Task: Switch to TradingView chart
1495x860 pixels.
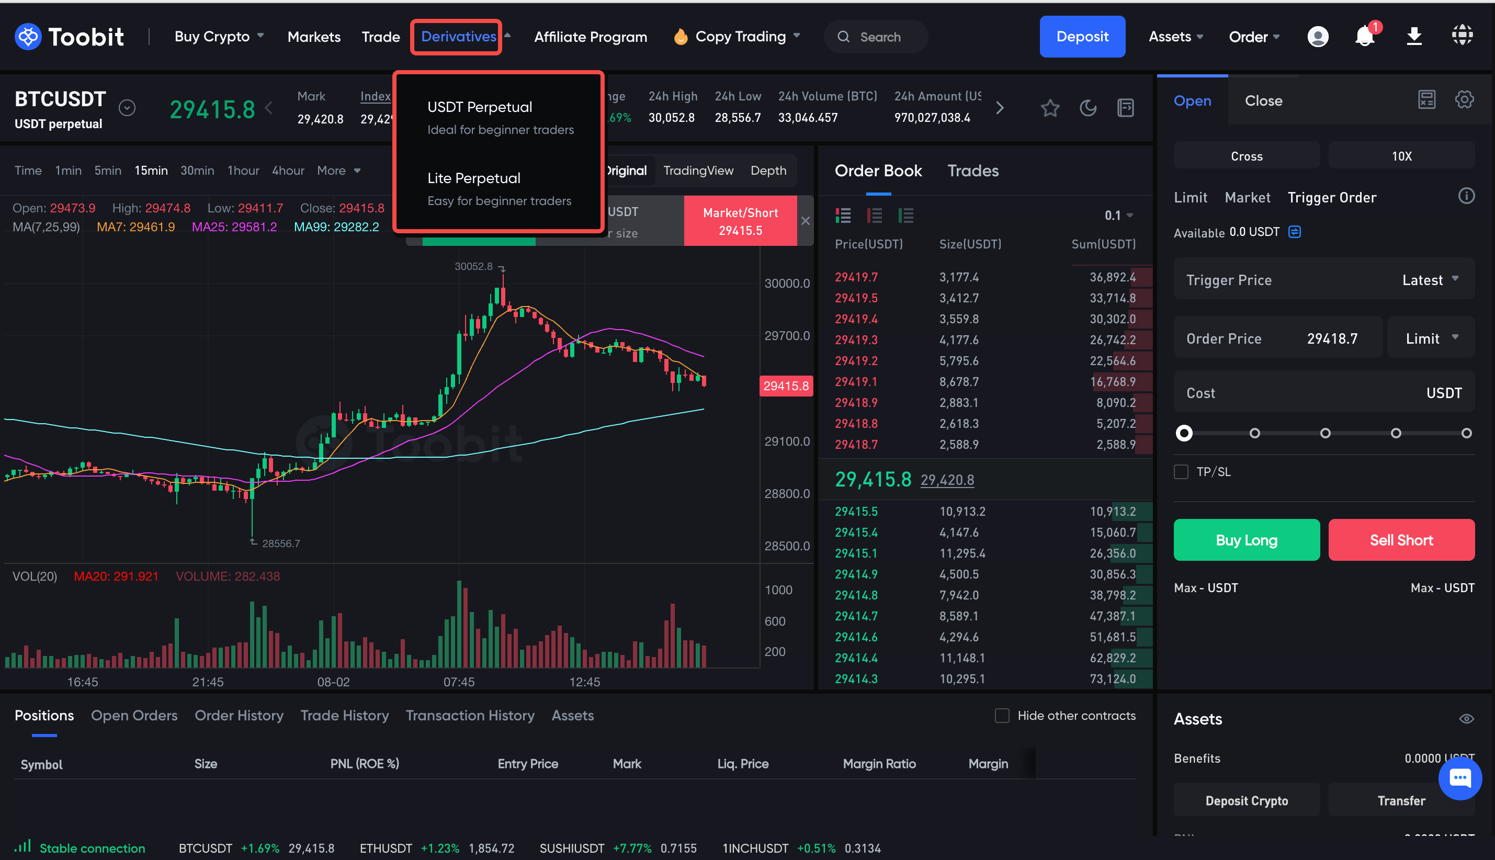Action: pos(698,171)
